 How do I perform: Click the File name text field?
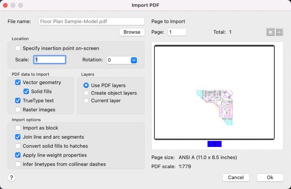click(x=91, y=21)
